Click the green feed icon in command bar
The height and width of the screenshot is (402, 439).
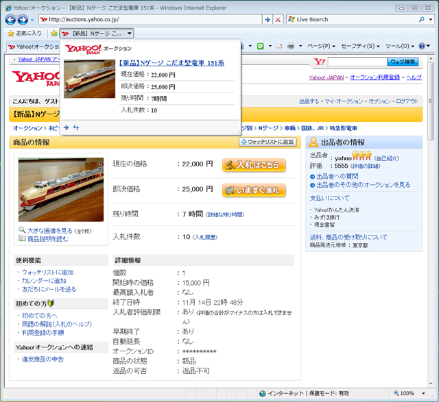261,46
